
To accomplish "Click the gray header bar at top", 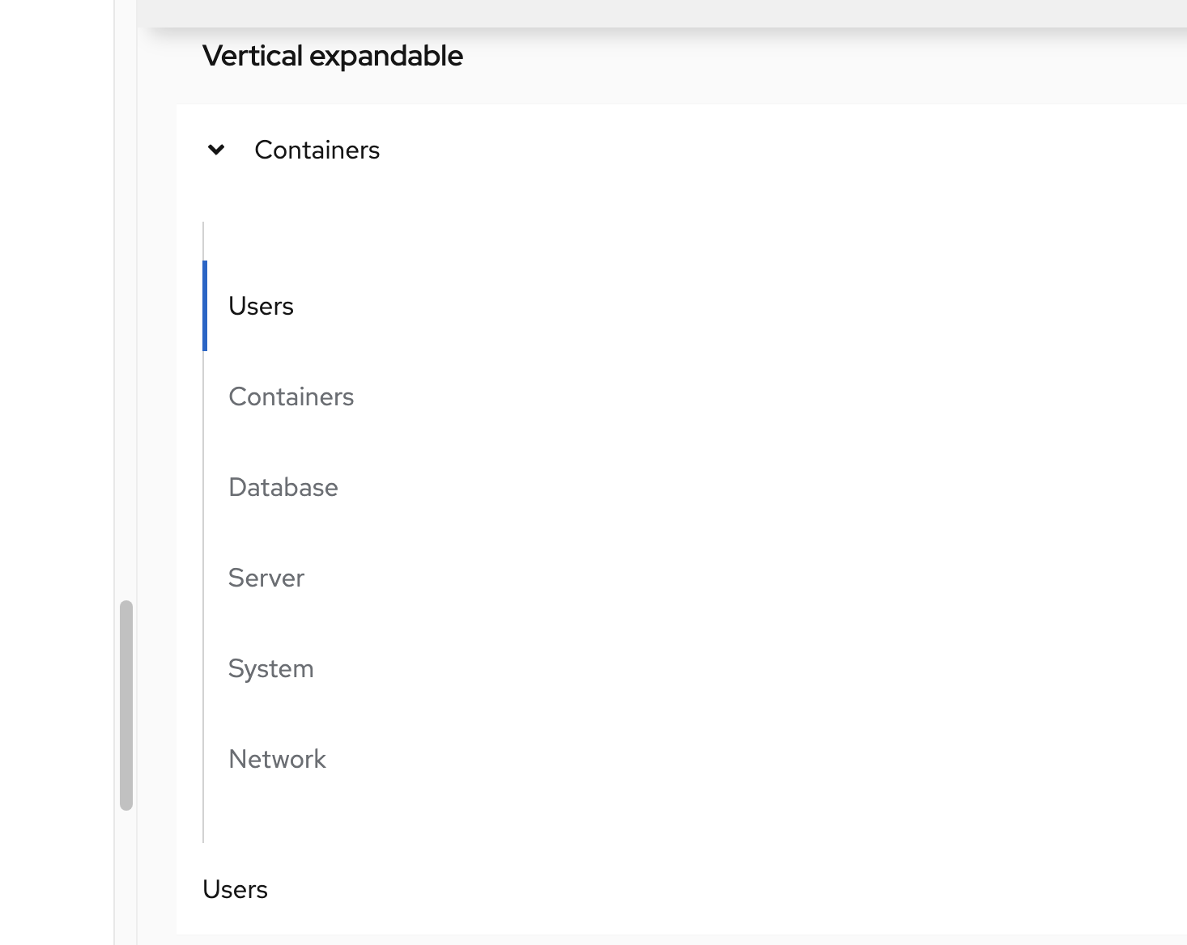I will [648, 12].
